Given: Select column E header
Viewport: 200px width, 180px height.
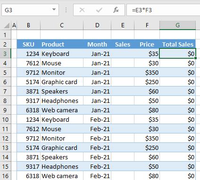Looking at the screenshot, I should (123, 25).
